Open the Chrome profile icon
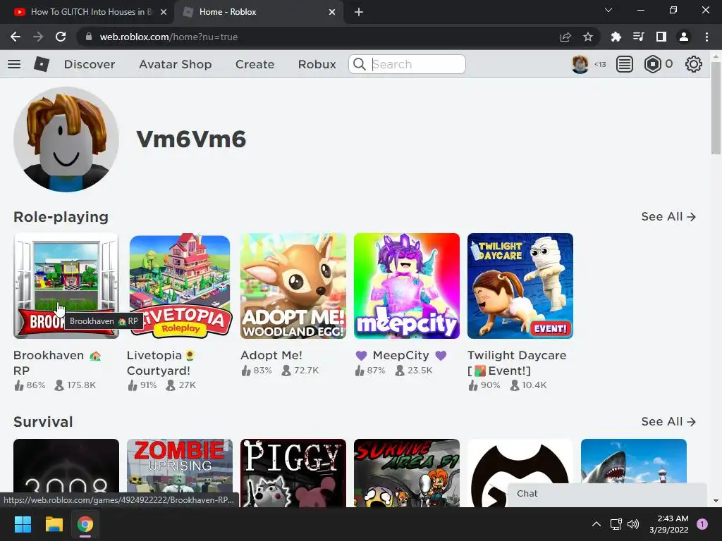This screenshot has width=722, height=541. click(684, 37)
